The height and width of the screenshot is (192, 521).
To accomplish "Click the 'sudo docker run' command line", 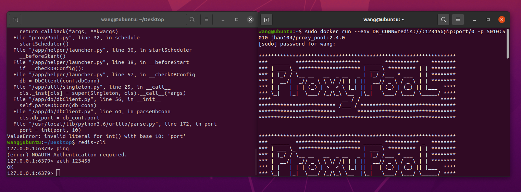I will click(x=382, y=35).
